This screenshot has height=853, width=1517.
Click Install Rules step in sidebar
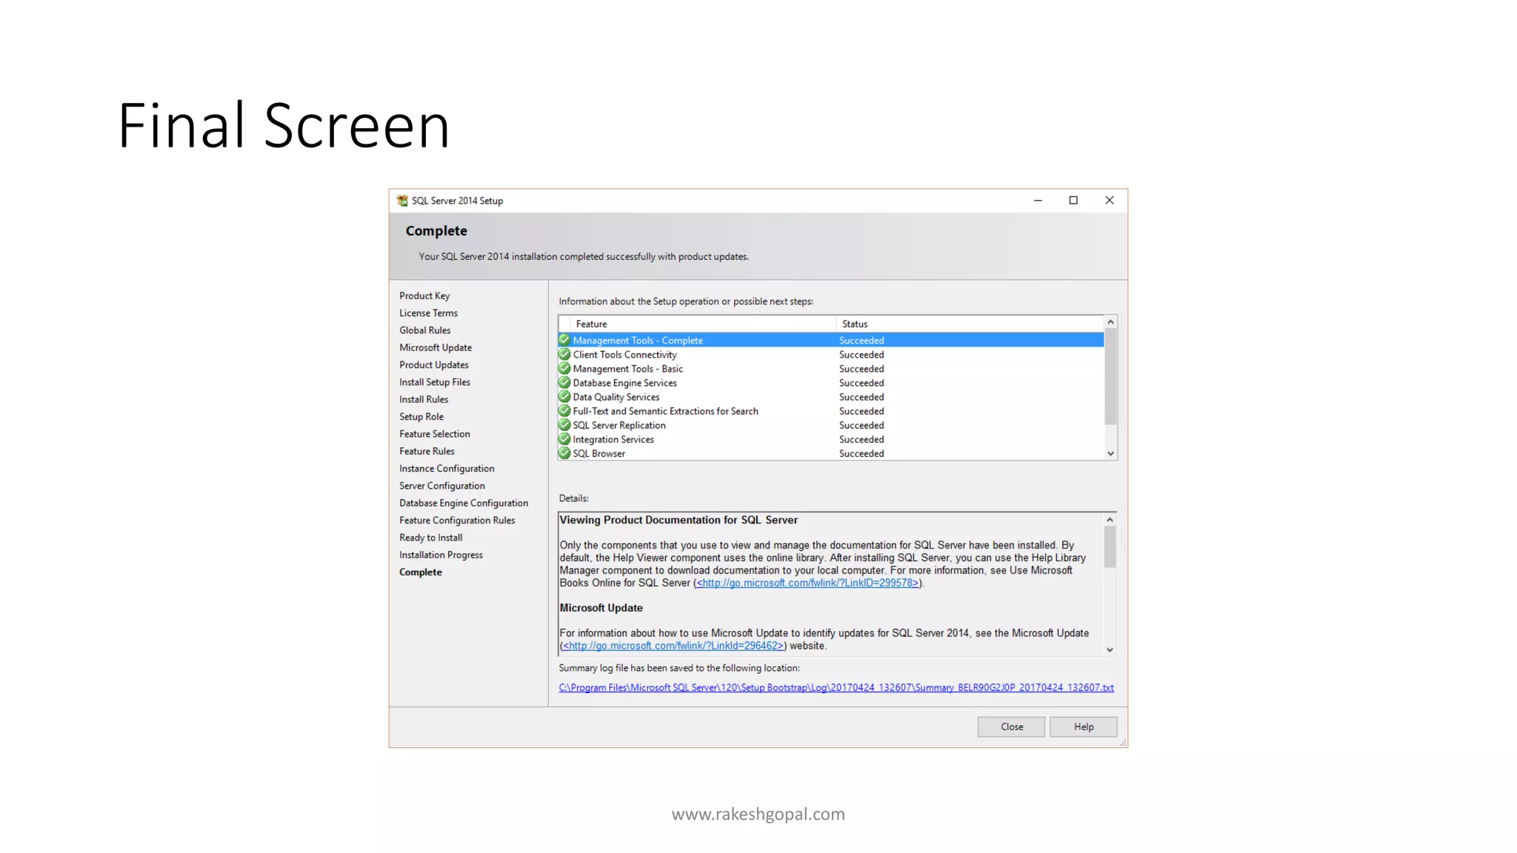424,399
